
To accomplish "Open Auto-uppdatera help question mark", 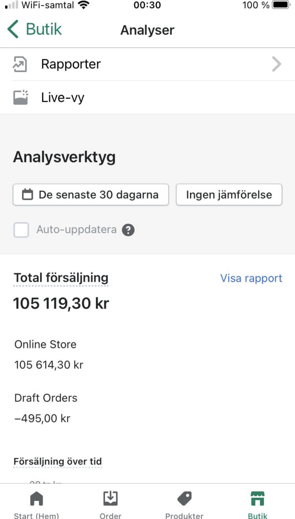I will [128, 230].
